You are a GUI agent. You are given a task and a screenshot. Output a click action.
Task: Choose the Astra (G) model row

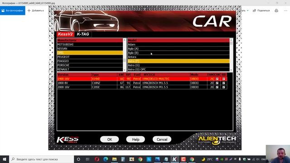click(x=179, y=65)
